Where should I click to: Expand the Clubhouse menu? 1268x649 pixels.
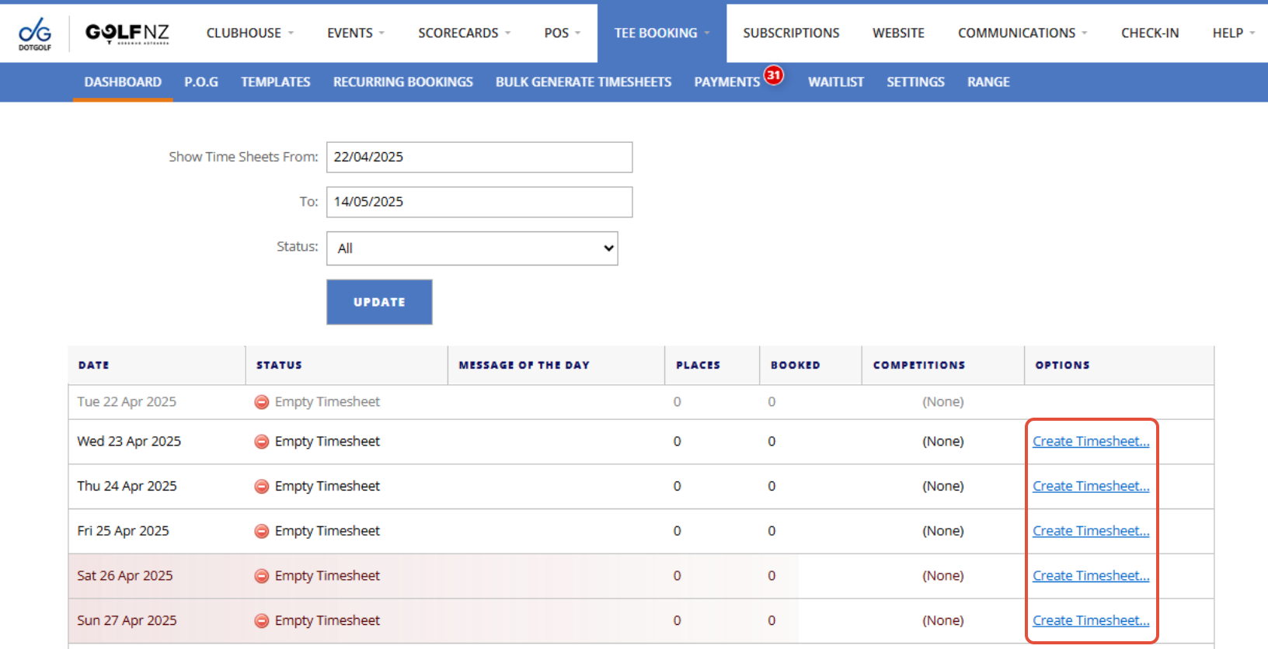[x=249, y=33]
